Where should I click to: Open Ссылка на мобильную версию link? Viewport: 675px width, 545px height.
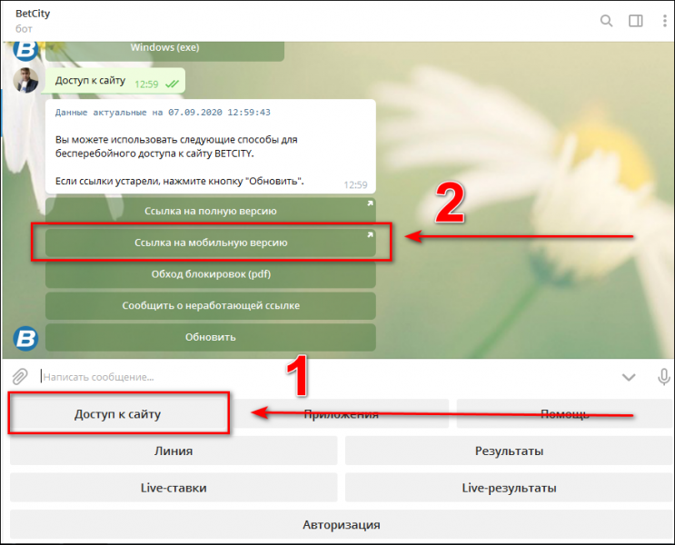click(211, 243)
